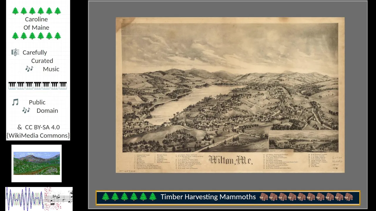Click the Wilton, Me. panoramic map image
This screenshot has height=211, width=376.
(230, 95)
